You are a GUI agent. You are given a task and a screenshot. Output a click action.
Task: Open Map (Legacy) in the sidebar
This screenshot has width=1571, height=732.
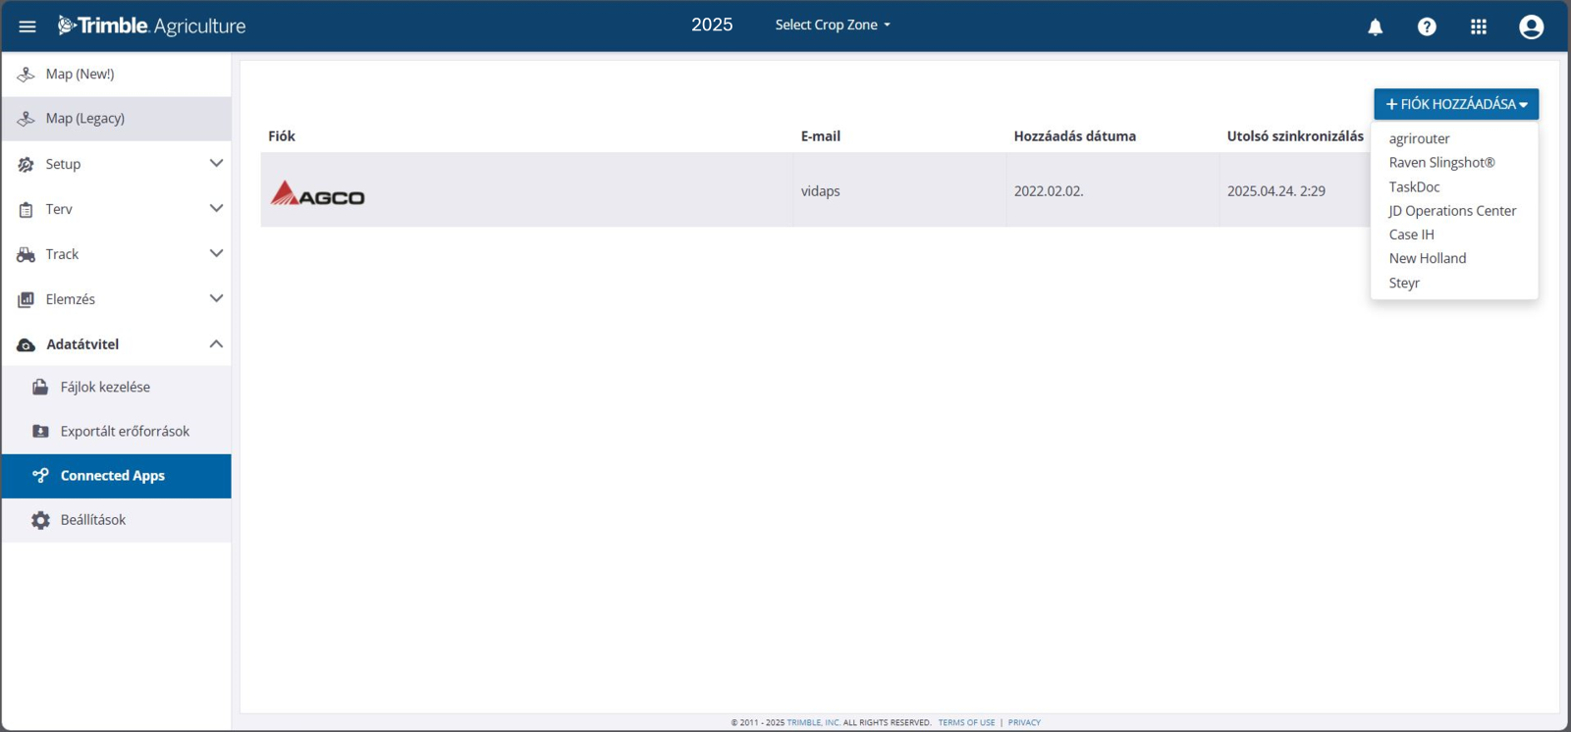tap(117, 119)
